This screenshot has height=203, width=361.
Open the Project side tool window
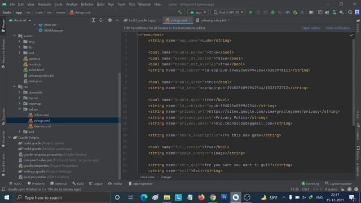pos(3,25)
